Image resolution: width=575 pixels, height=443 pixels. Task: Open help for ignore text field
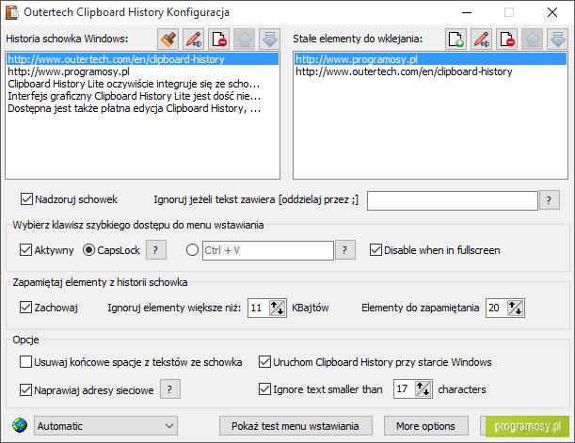click(x=549, y=200)
